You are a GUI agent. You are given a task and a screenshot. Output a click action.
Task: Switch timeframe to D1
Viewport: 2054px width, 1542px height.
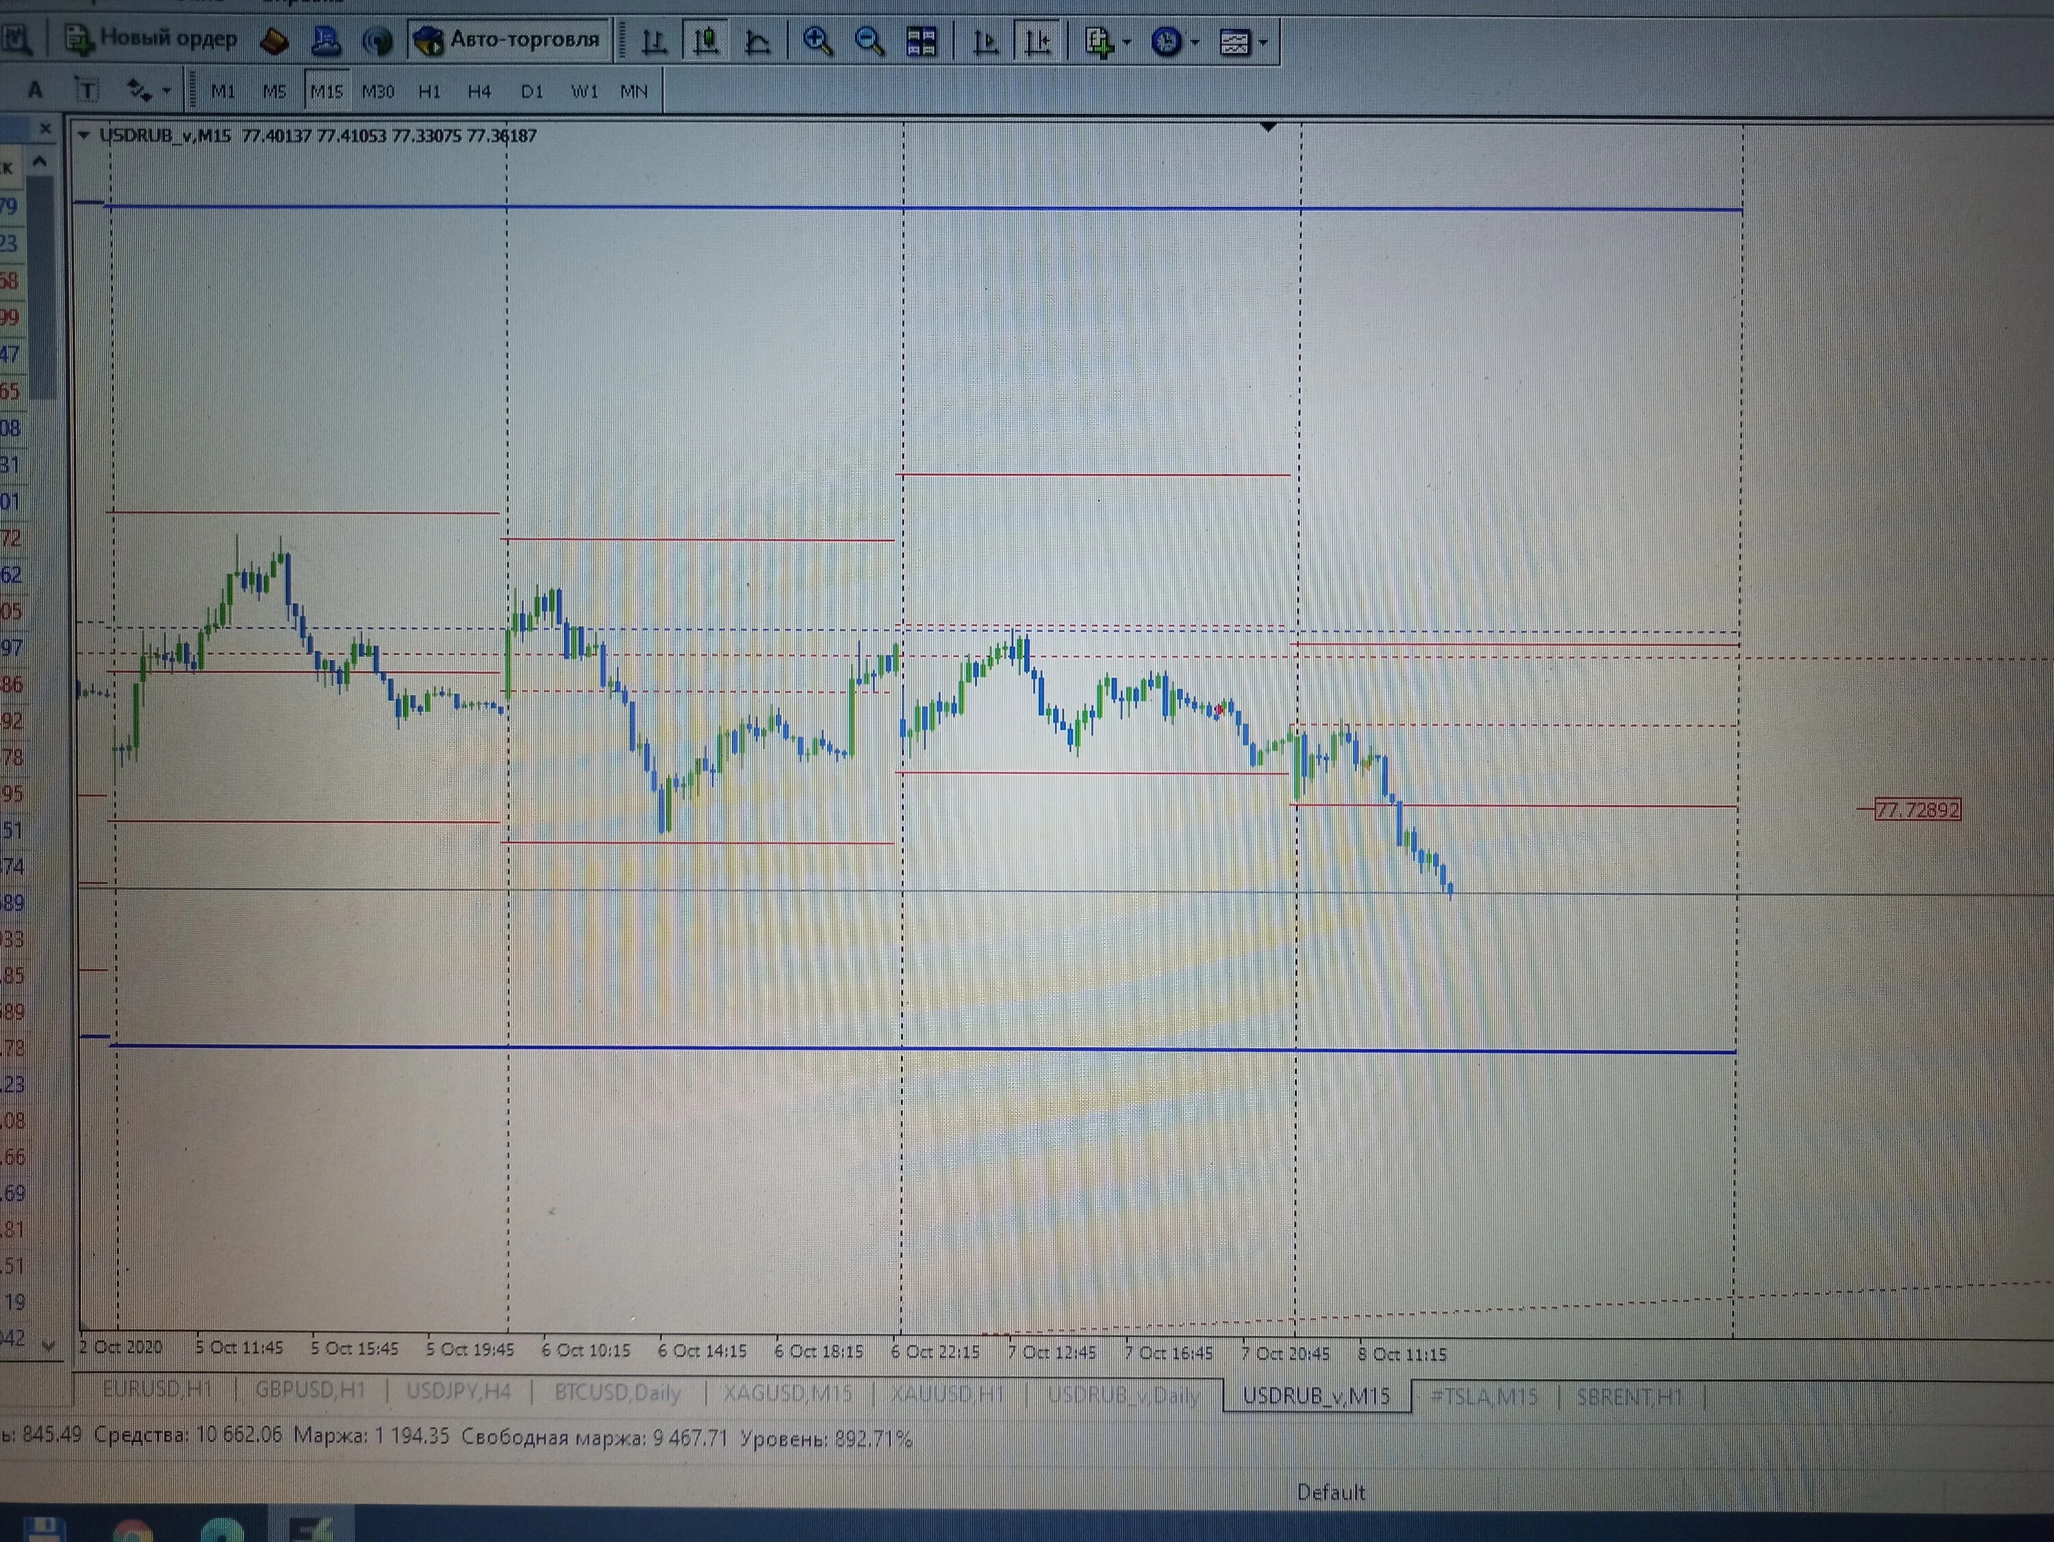pos(531,91)
